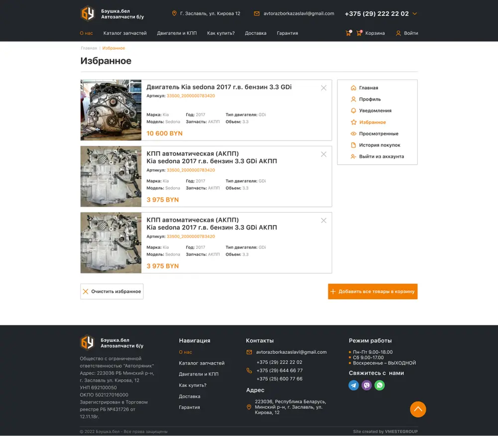Click the bell icon for Уведомления

coord(354,111)
